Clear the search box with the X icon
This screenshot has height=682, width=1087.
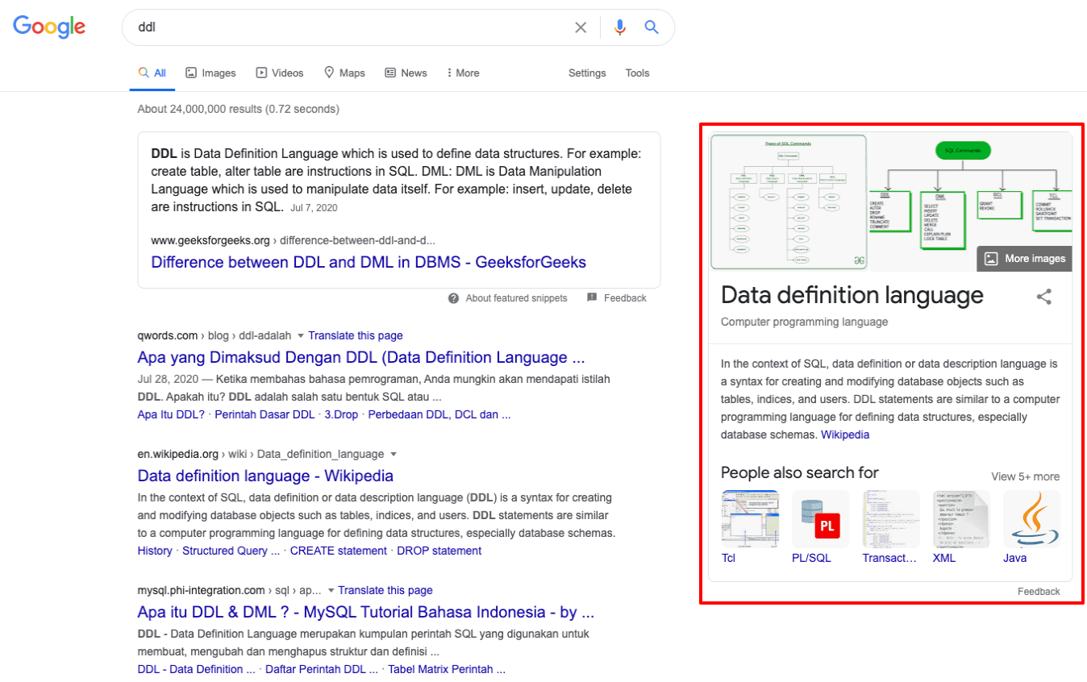(581, 27)
